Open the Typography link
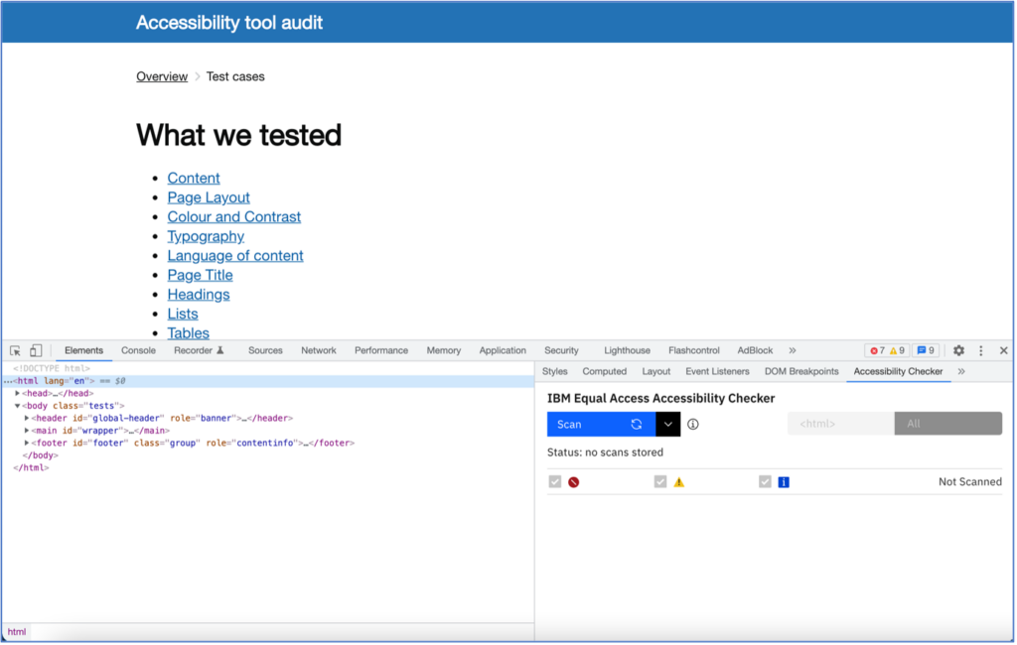Image resolution: width=1017 pixels, height=645 pixels. 207,236
